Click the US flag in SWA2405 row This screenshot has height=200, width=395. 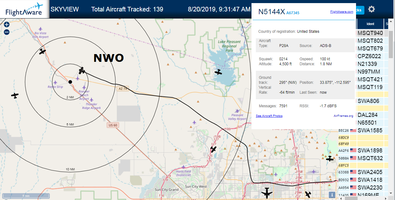[353, 172]
